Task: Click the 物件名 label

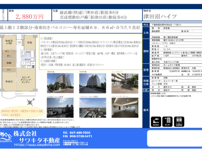Action: tap(147, 11)
